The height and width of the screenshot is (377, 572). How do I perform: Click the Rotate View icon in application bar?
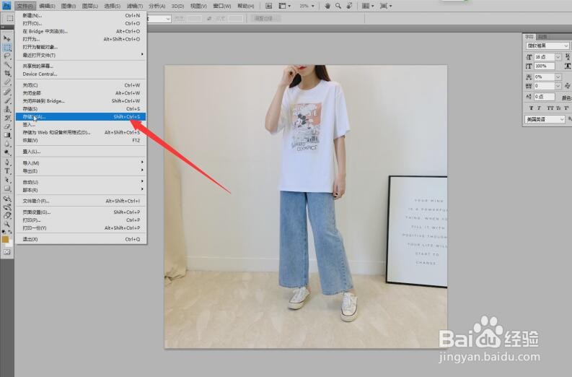[349, 6]
